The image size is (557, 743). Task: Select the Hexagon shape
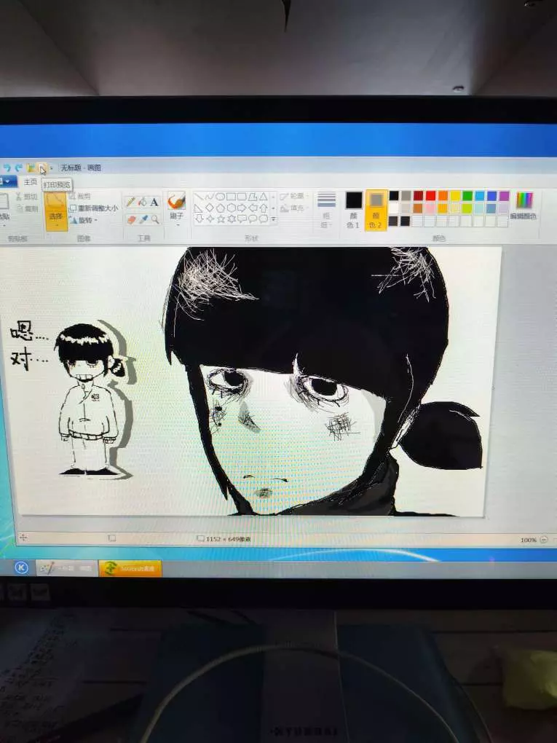pyautogui.click(x=231, y=208)
